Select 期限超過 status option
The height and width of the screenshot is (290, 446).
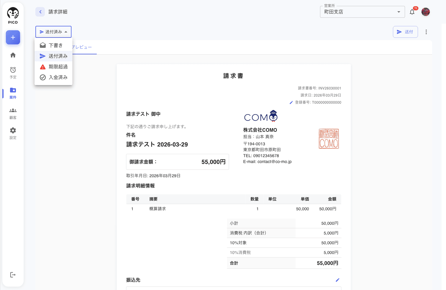coord(53,67)
